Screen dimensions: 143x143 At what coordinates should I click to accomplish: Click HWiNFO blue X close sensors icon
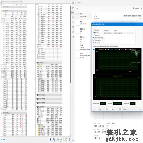[69, 140]
